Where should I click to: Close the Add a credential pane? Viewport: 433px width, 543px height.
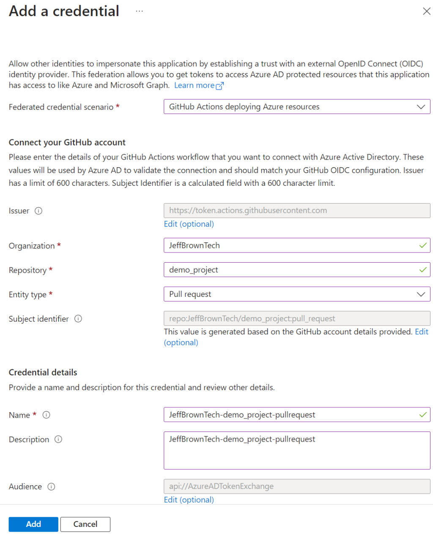point(427,11)
